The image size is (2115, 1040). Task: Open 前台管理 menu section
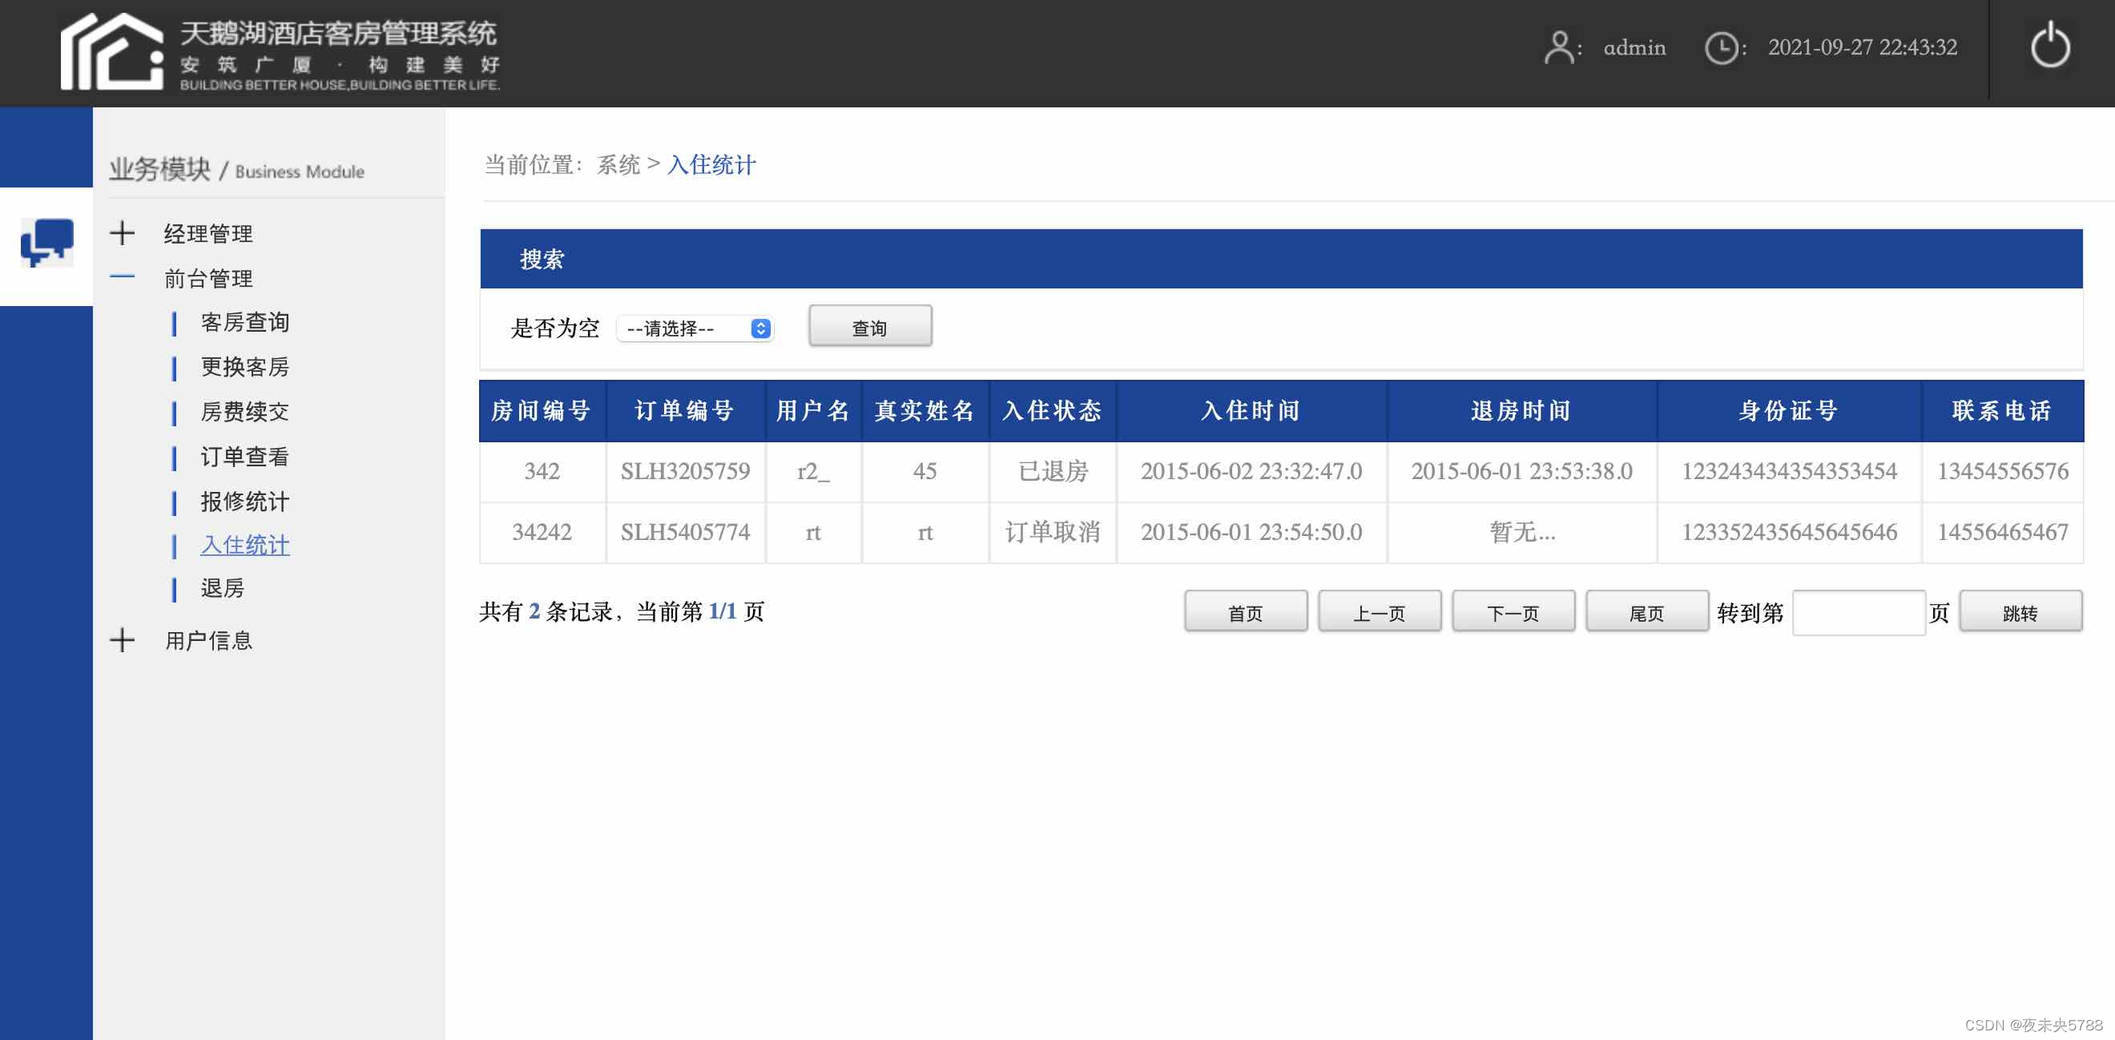[x=207, y=278]
